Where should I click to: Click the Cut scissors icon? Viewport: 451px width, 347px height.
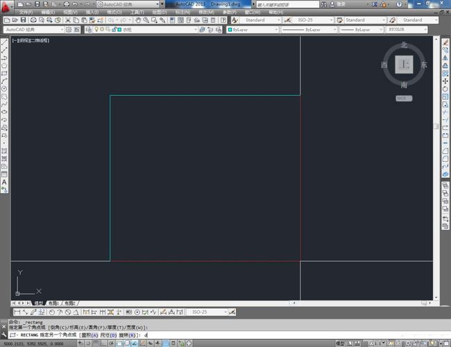(68, 20)
